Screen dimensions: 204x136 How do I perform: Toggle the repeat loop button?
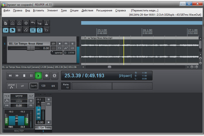[x=54, y=75]
